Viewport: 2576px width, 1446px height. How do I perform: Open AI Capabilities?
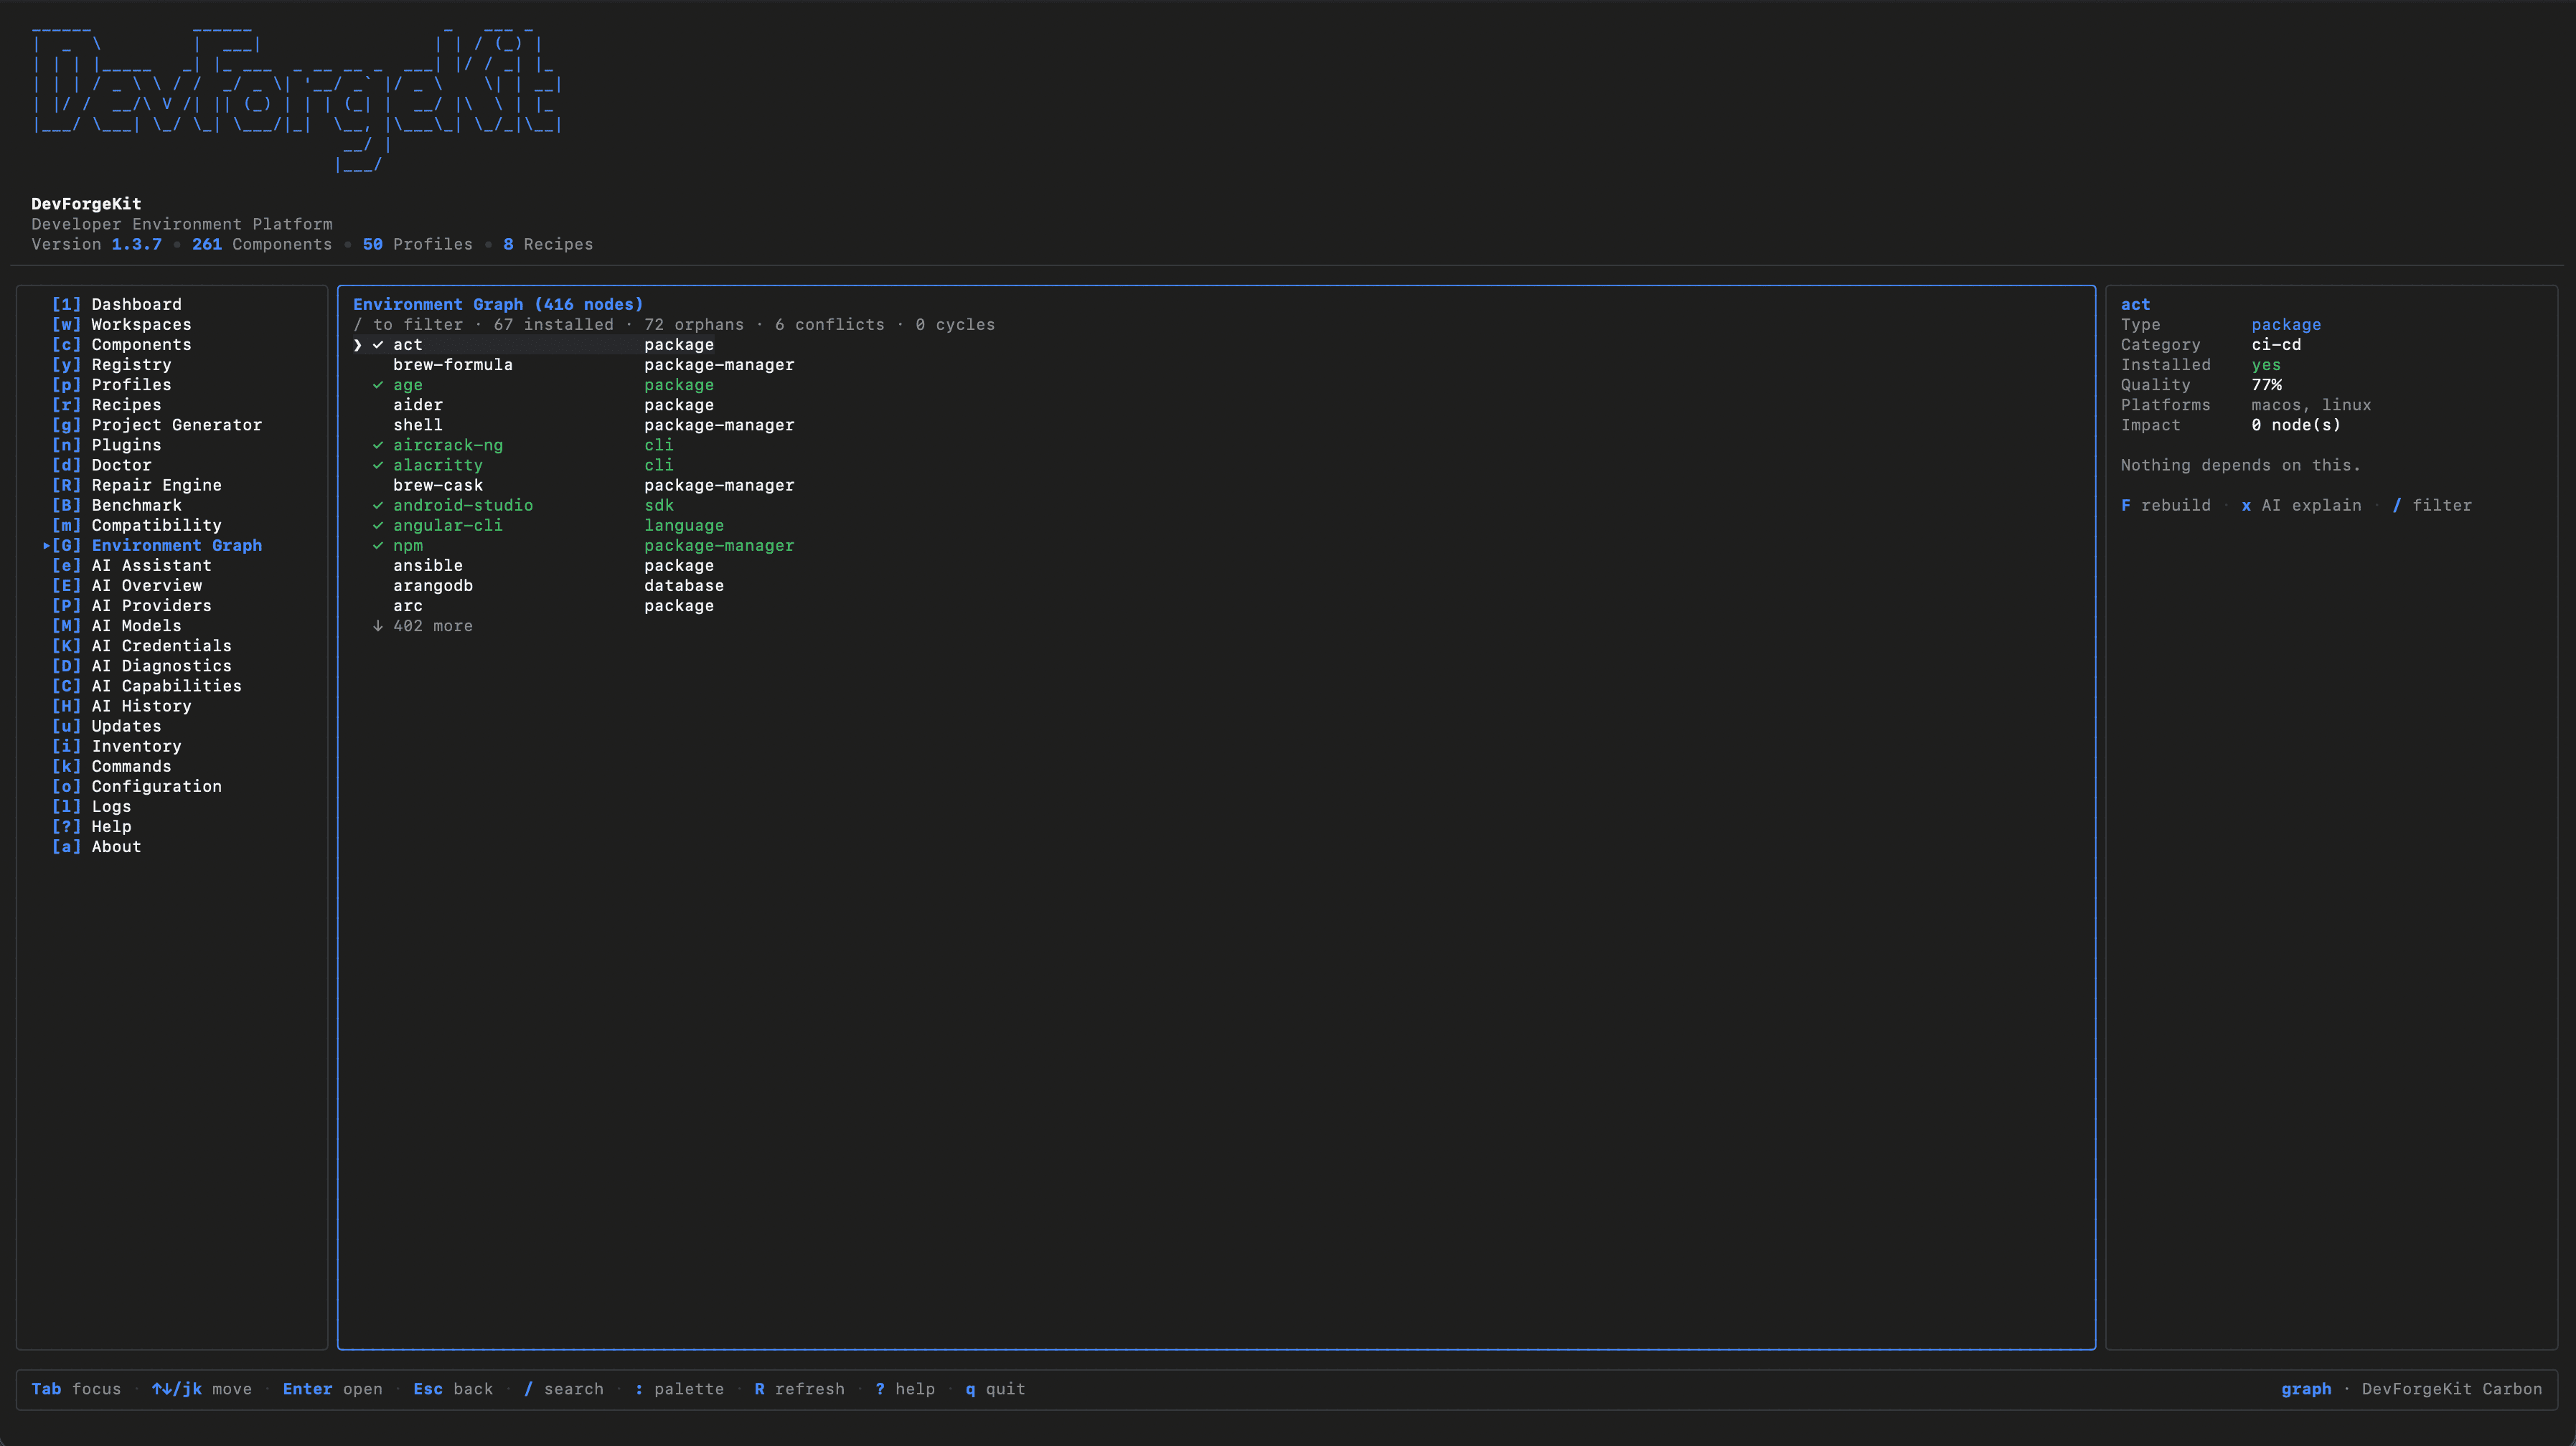[x=146, y=686]
